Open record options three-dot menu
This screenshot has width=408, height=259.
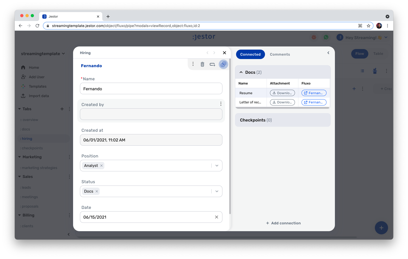pyautogui.click(x=193, y=64)
